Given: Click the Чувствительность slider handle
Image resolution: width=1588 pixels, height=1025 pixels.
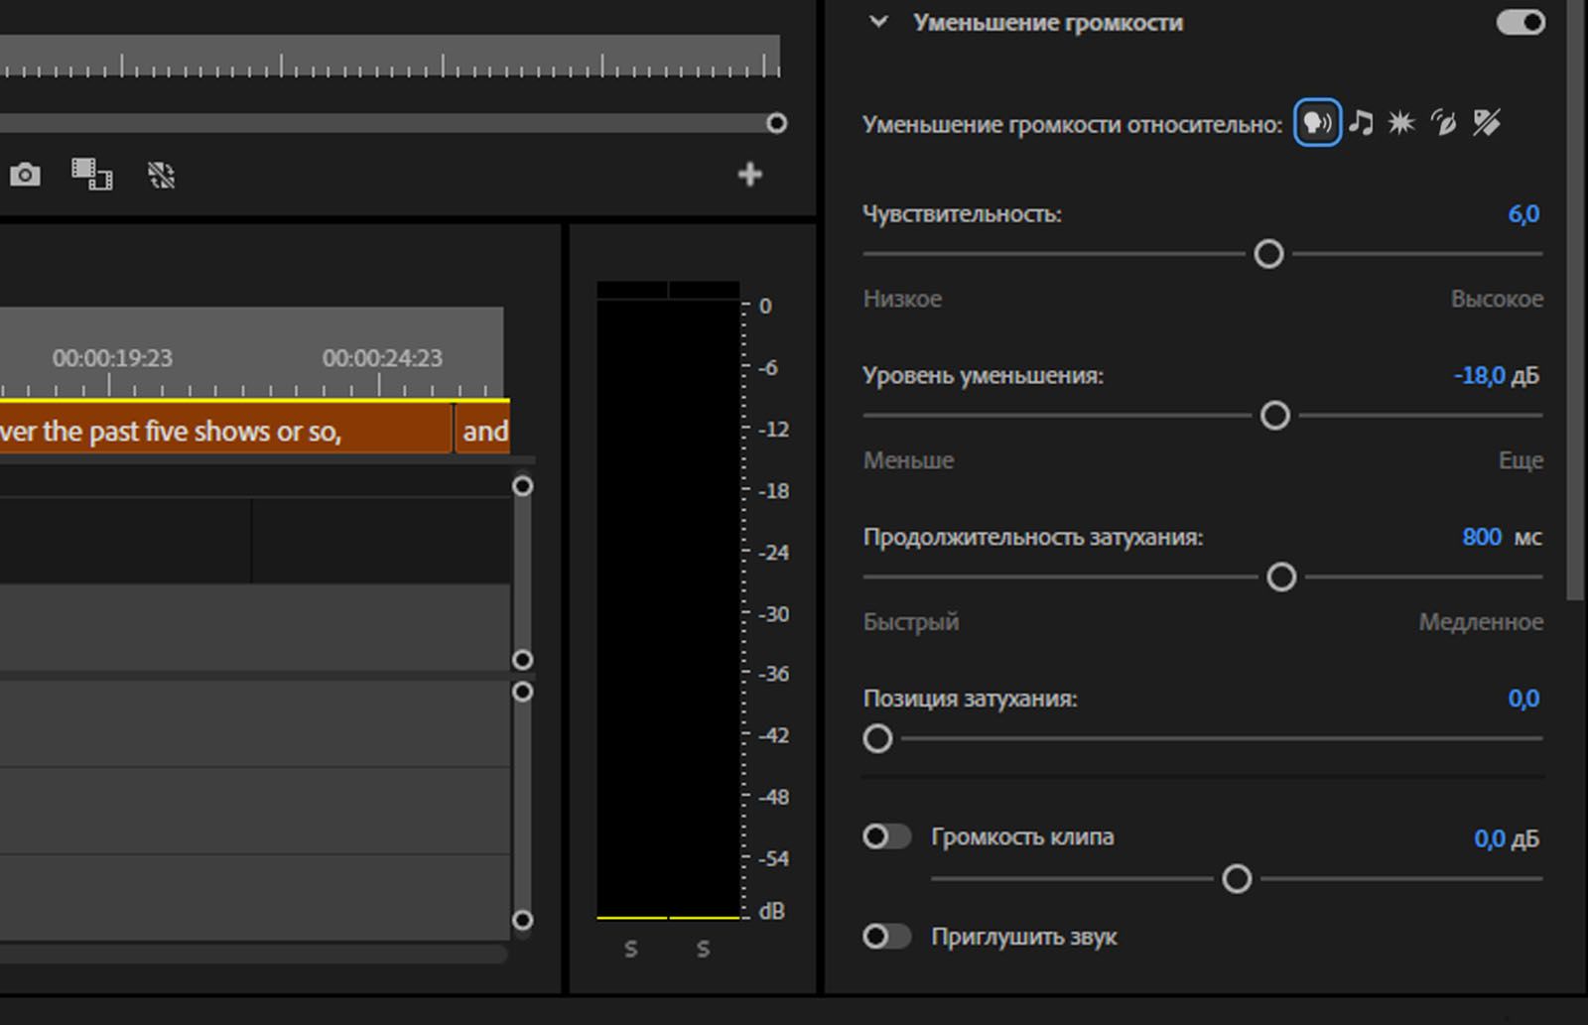Looking at the screenshot, I should click(x=1268, y=254).
